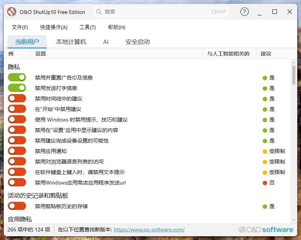This screenshot has height=240, width=301.
Task: Click the 建议 column header
Action: pos(273,54)
